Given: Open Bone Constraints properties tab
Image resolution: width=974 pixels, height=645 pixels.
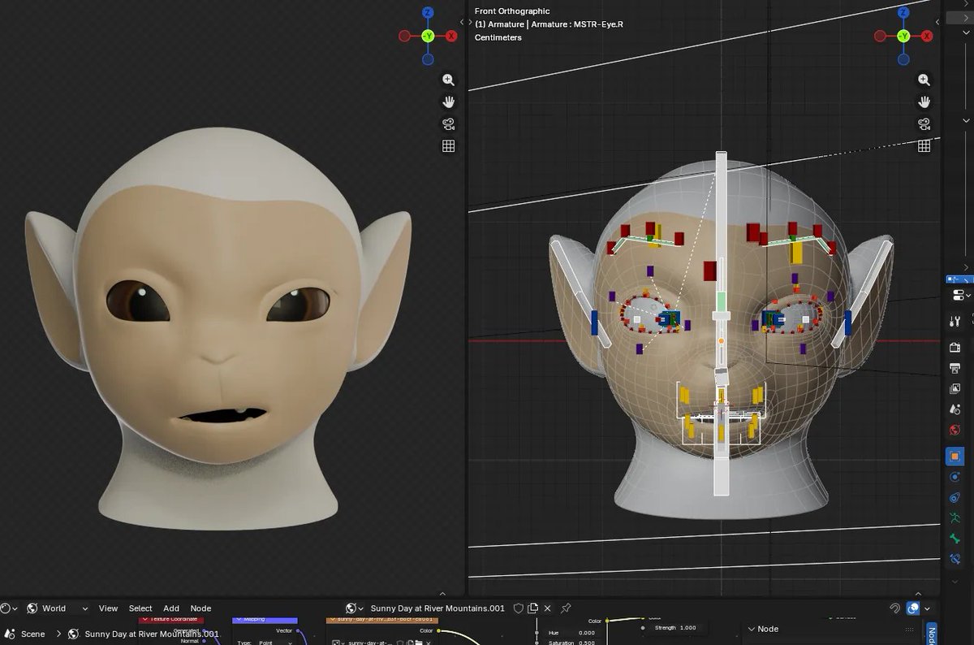Looking at the screenshot, I should pos(955,559).
